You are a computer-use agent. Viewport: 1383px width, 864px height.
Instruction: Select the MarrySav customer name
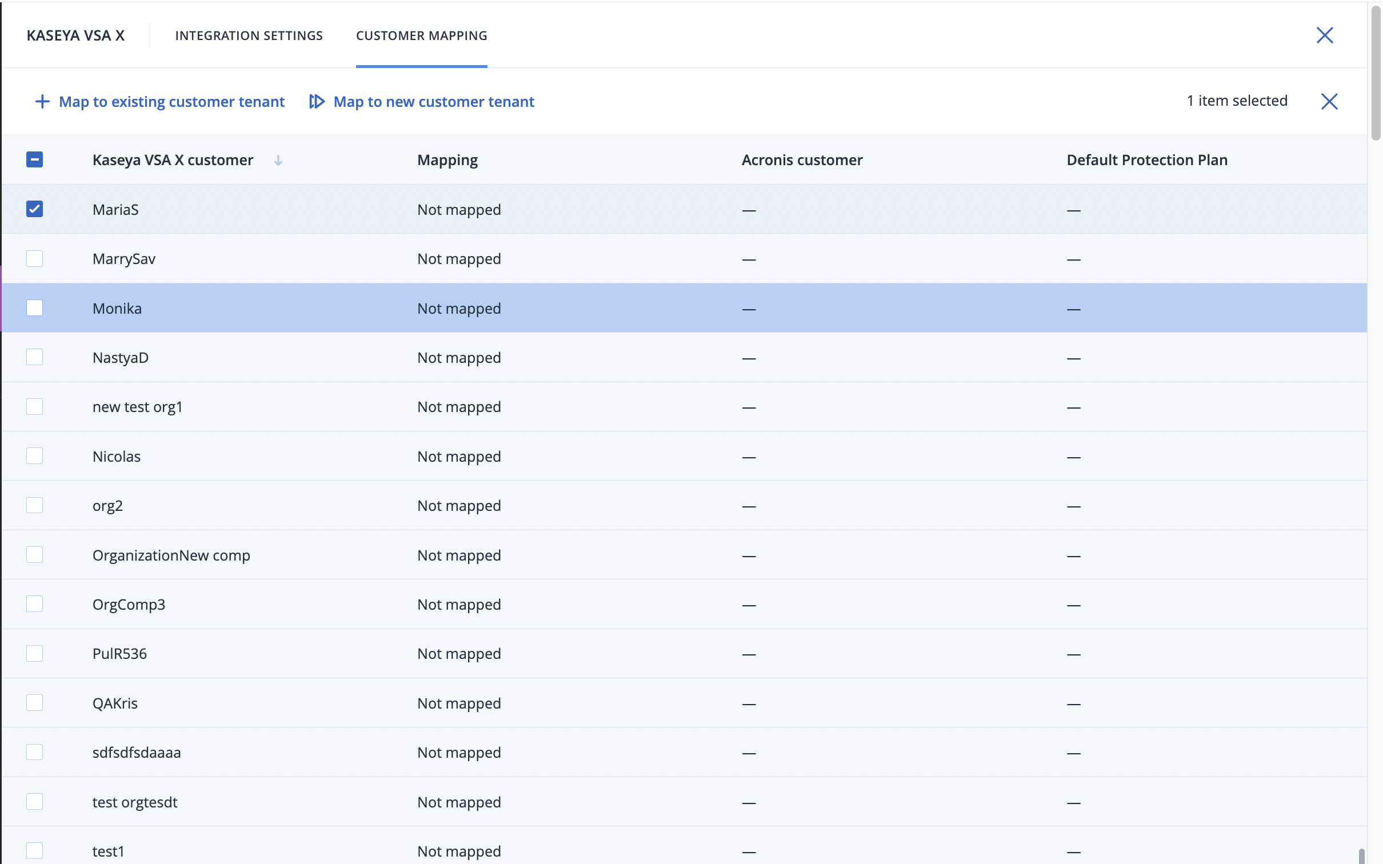124,259
